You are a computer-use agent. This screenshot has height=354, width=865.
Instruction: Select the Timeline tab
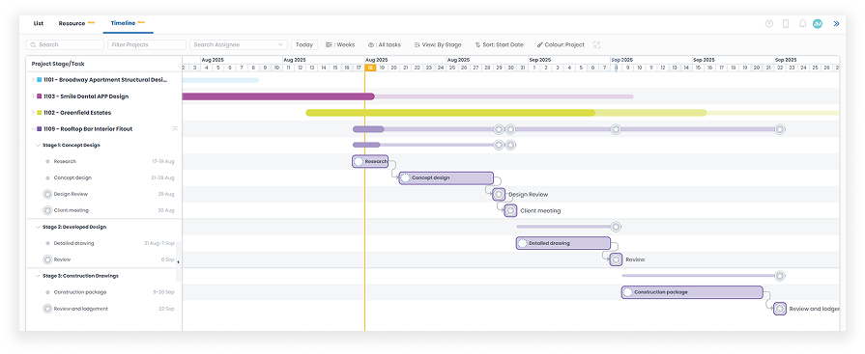point(128,24)
